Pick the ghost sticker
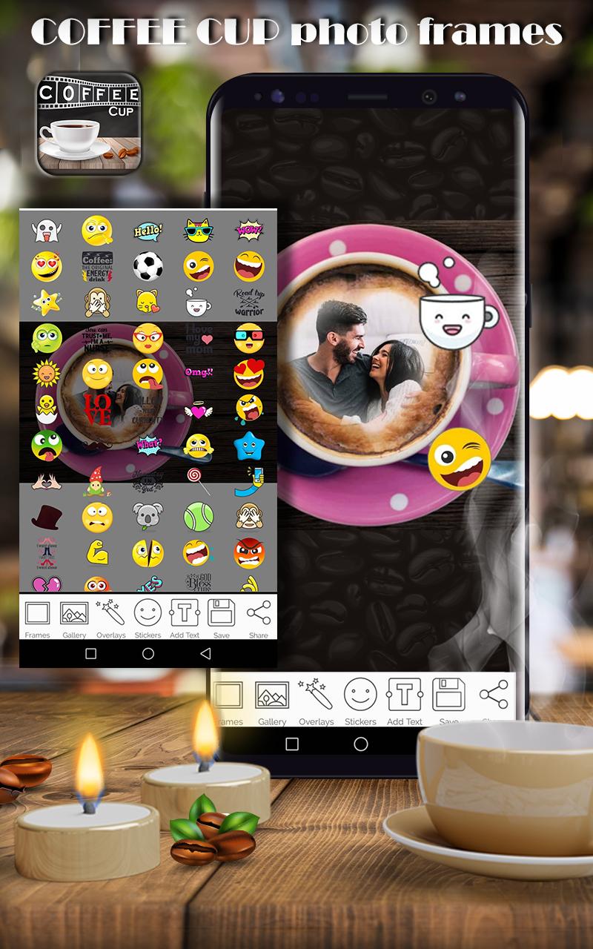The width and height of the screenshot is (593, 949). click(x=46, y=231)
